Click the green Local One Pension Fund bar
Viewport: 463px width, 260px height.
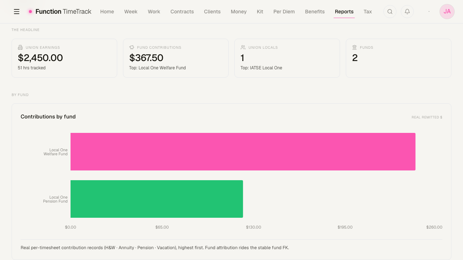pos(157,199)
